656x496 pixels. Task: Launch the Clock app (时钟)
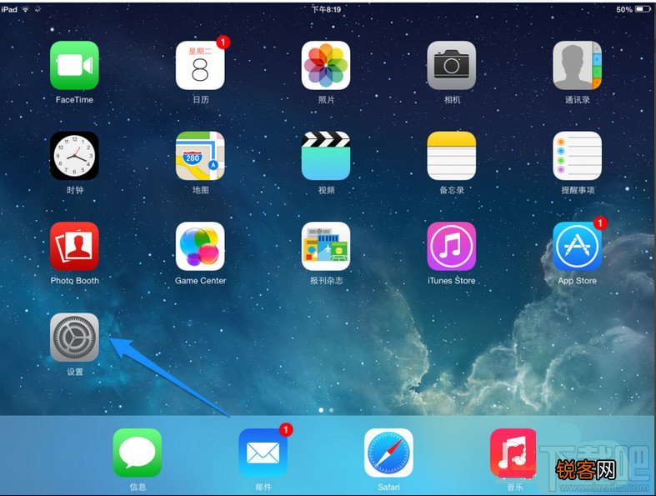point(74,156)
